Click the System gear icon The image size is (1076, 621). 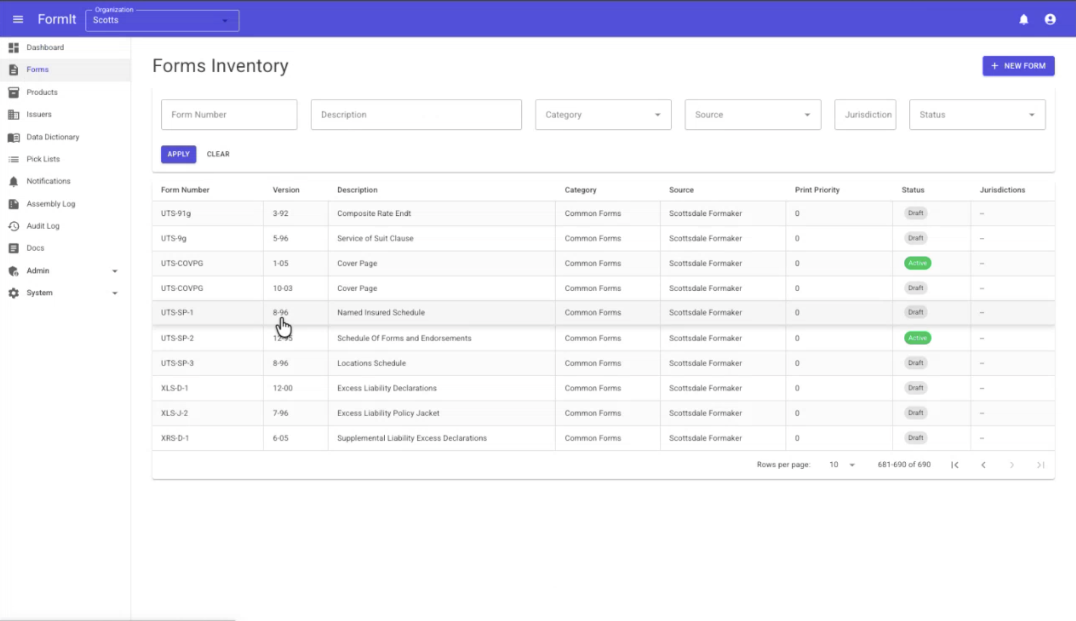(x=14, y=293)
